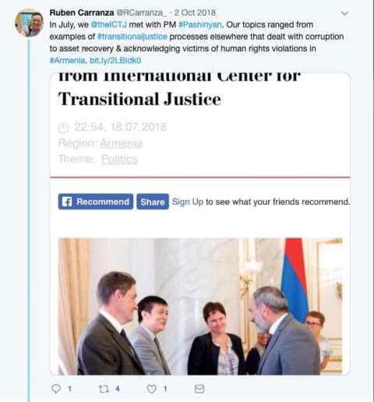Open the @theICTJ mention link

(x=109, y=25)
